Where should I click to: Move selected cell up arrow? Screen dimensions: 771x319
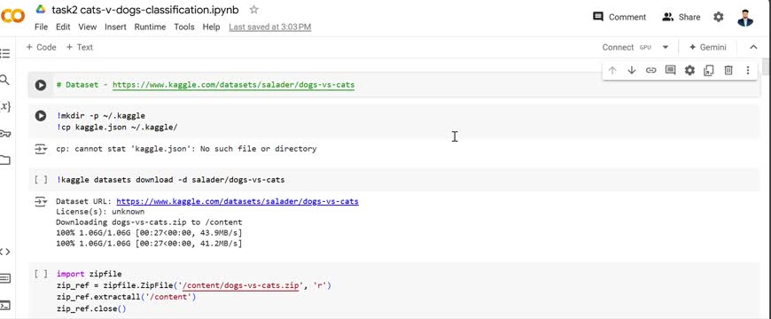pos(612,70)
